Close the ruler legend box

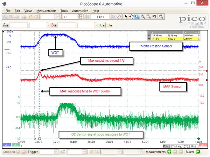pos(199,32)
